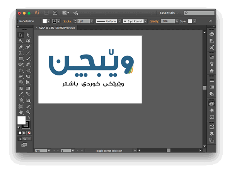Select the Magic Wand tool
This screenshot has height=174, width=232.
click(21, 41)
